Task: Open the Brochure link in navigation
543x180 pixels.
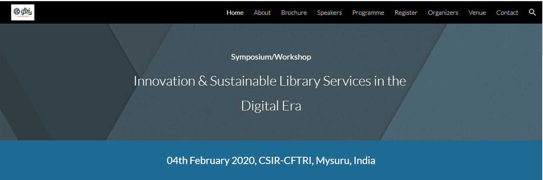Action: (294, 13)
